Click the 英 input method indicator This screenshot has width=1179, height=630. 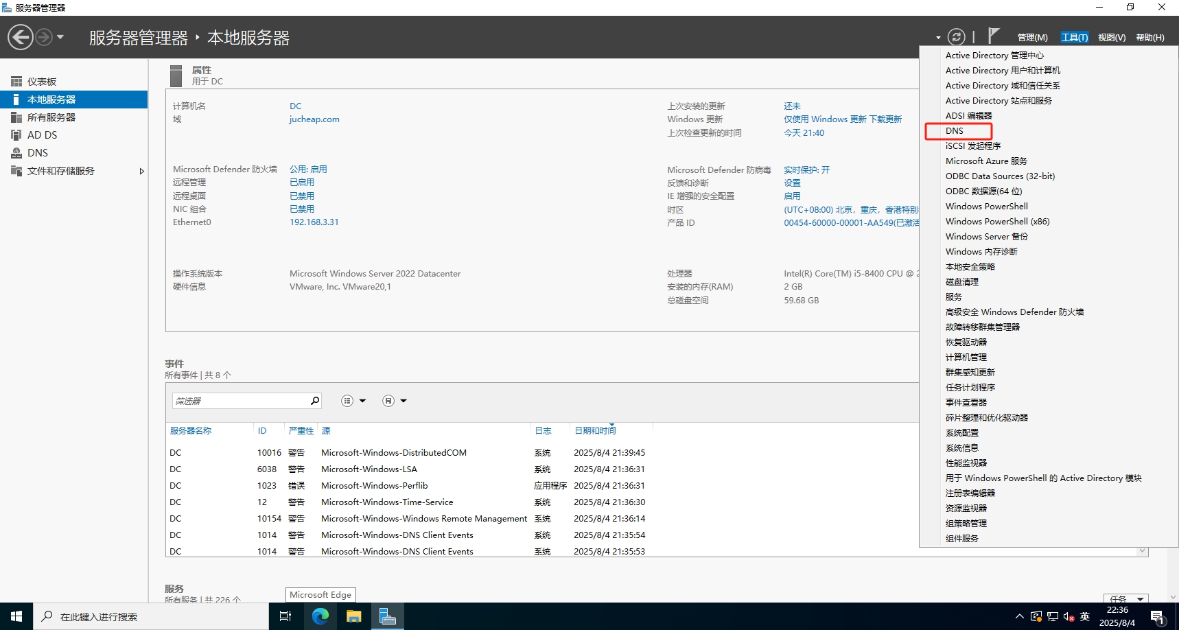pyautogui.click(x=1085, y=616)
